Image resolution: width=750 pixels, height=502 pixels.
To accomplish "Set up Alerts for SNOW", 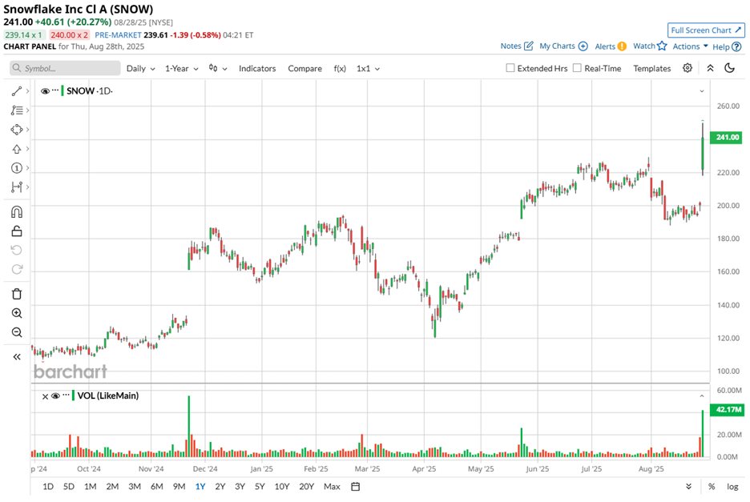I will [x=611, y=46].
